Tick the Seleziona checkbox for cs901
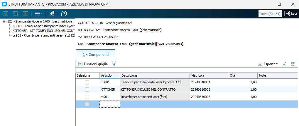The height and width of the screenshot is (126, 299). click(x=87, y=97)
